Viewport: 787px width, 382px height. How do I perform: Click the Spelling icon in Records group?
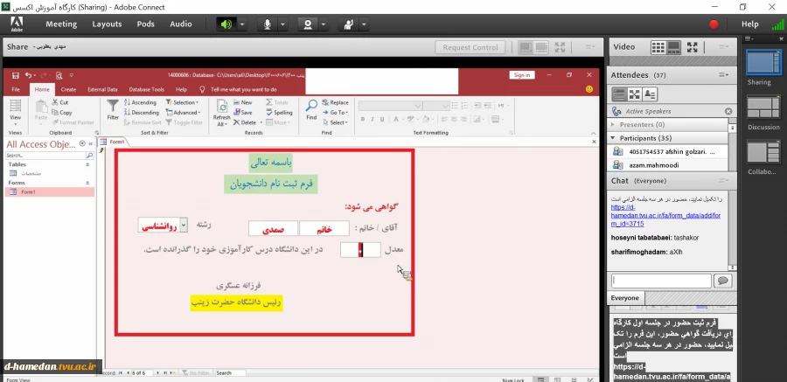[279, 113]
